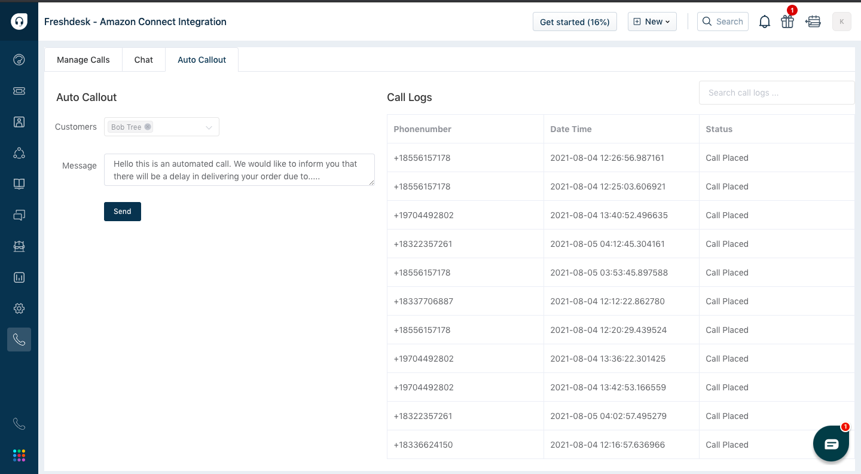Select the Forums chat icon in sidebar
The image size is (861, 474).
coord(19,215)
